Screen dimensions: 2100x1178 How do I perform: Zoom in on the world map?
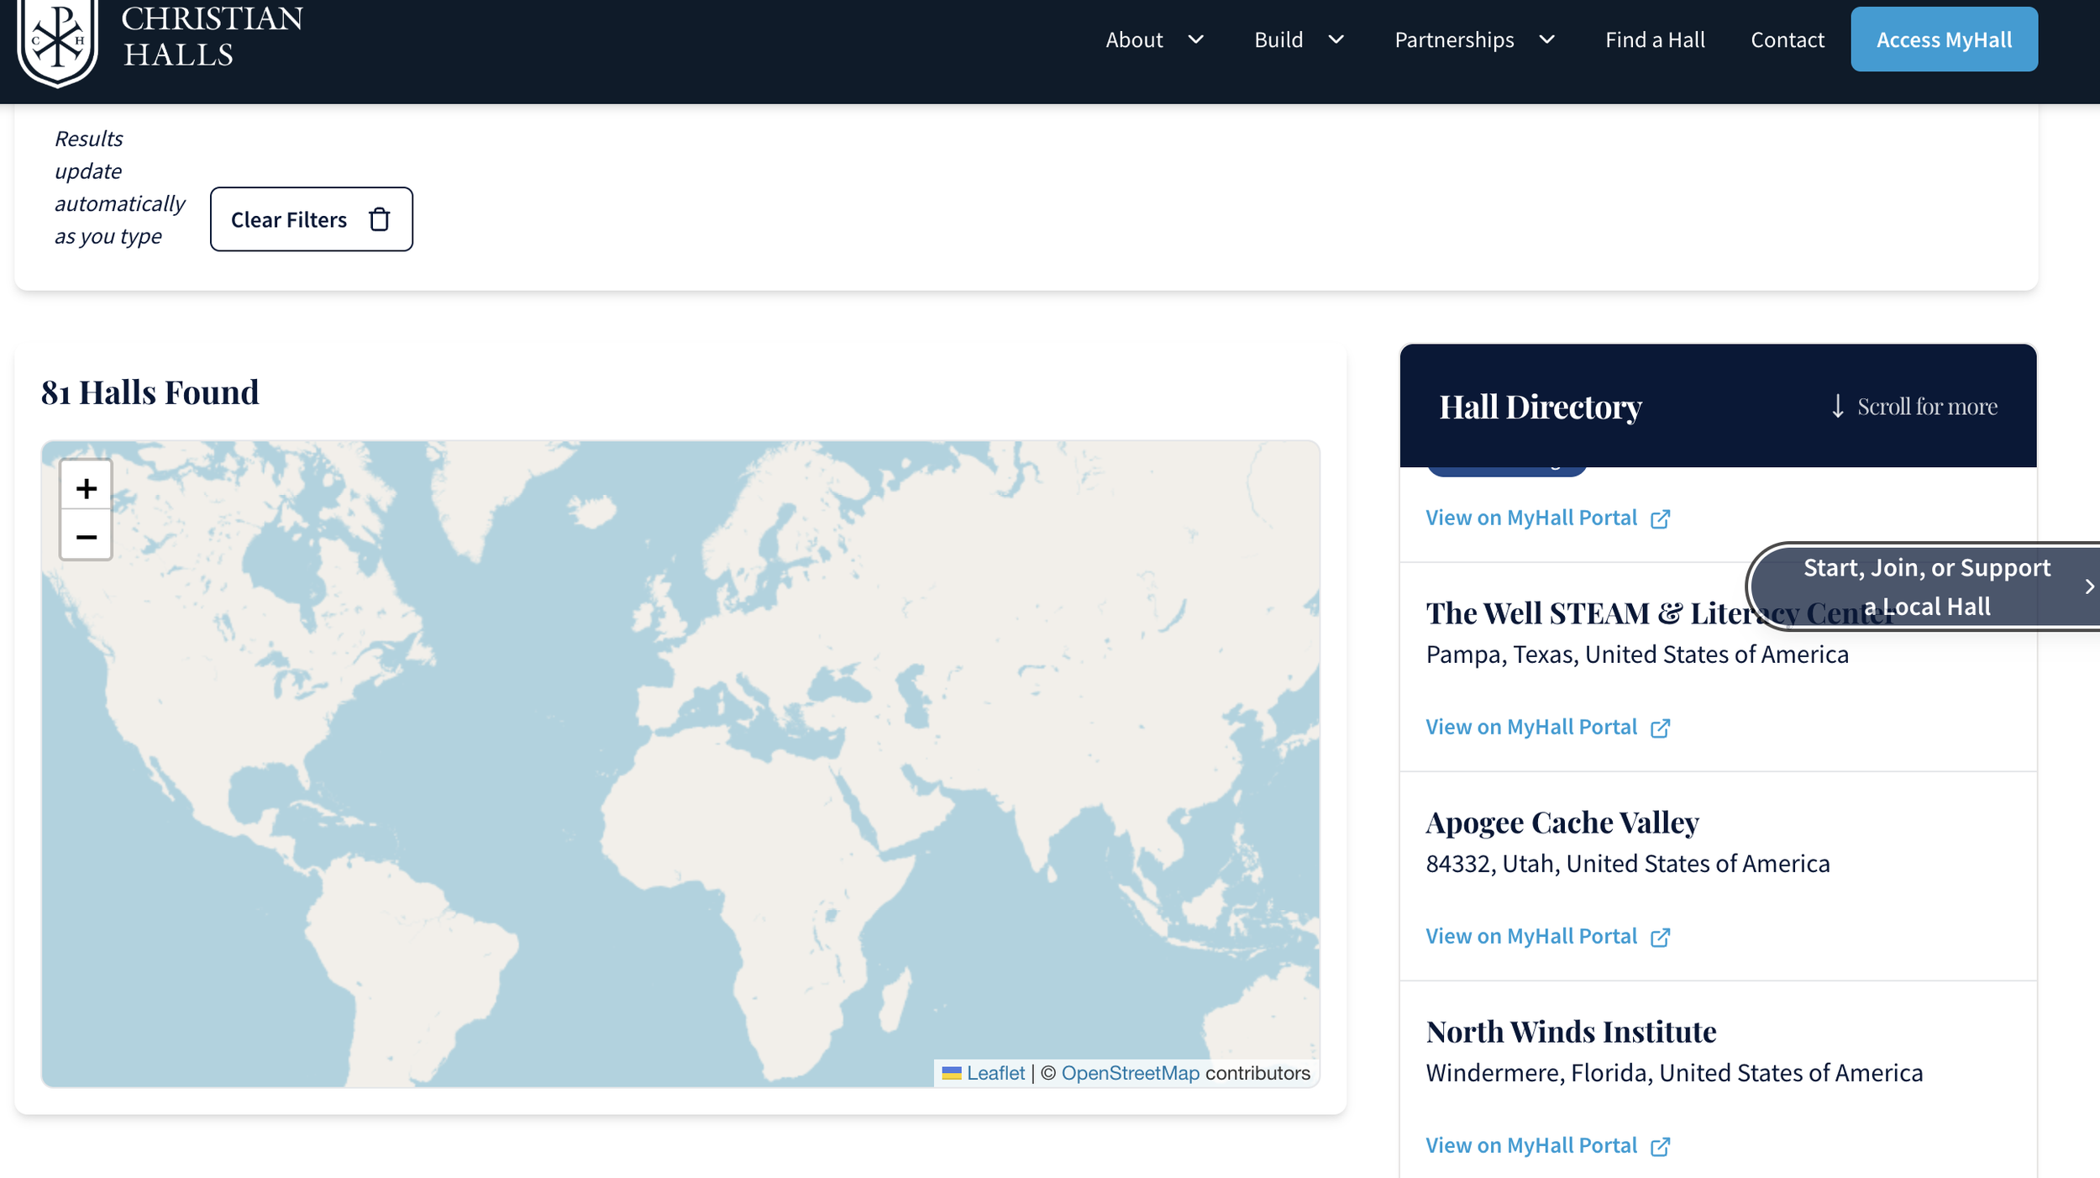(85, 487)
